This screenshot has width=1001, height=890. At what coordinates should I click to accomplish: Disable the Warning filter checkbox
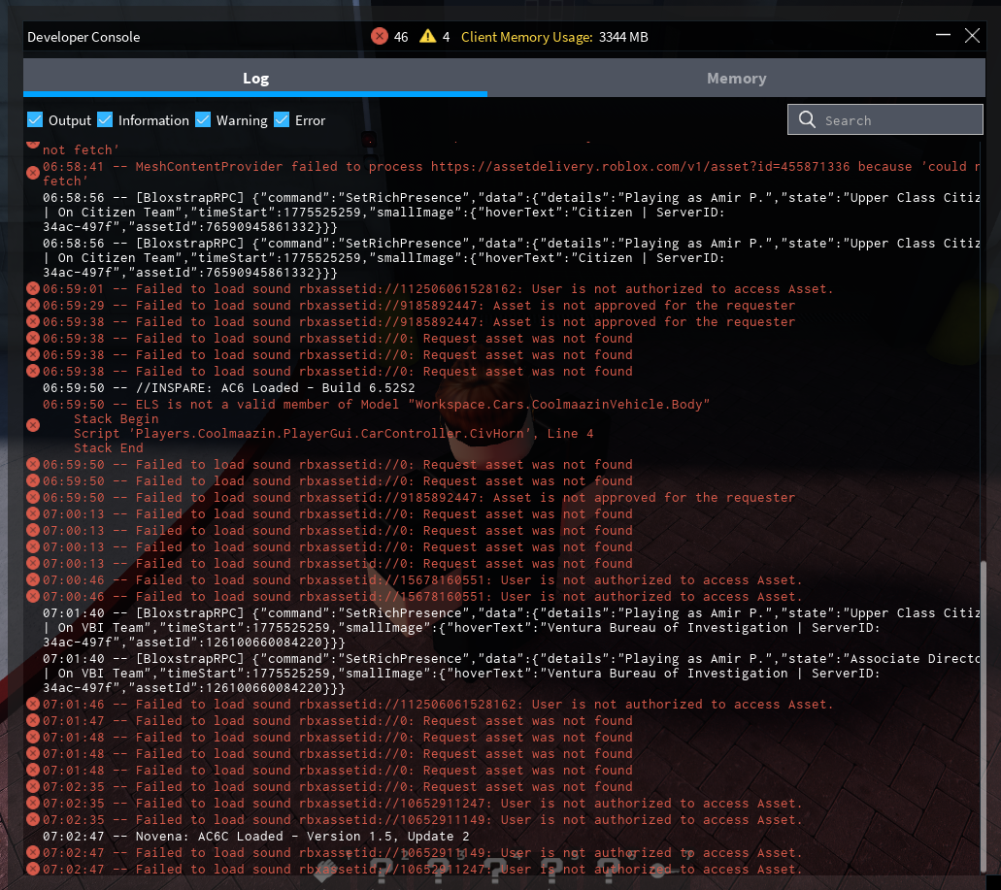click(203, 120)
